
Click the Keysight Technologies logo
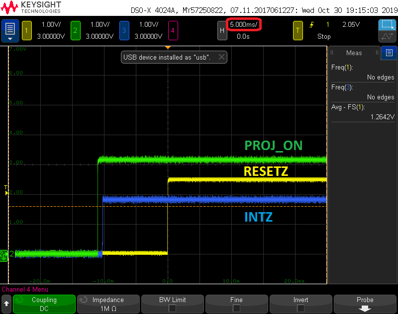point(31,7)
